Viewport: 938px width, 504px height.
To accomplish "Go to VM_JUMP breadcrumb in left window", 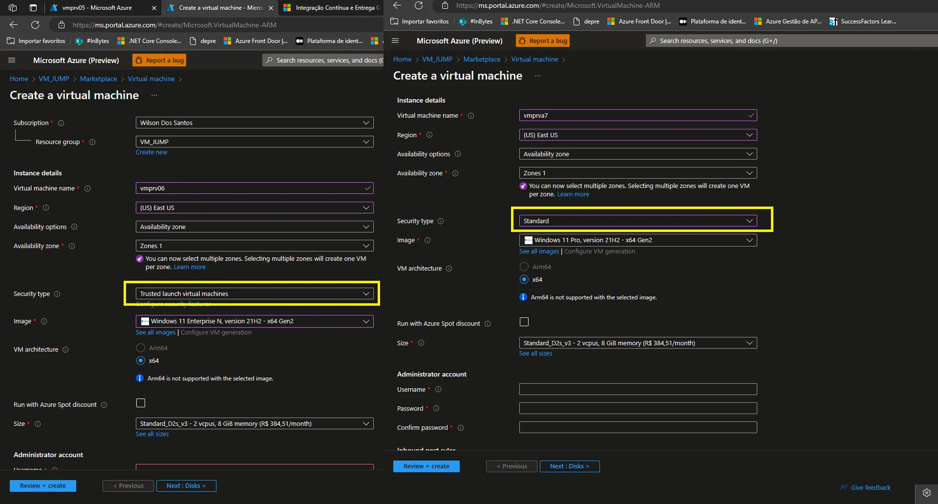I will 54,79.
